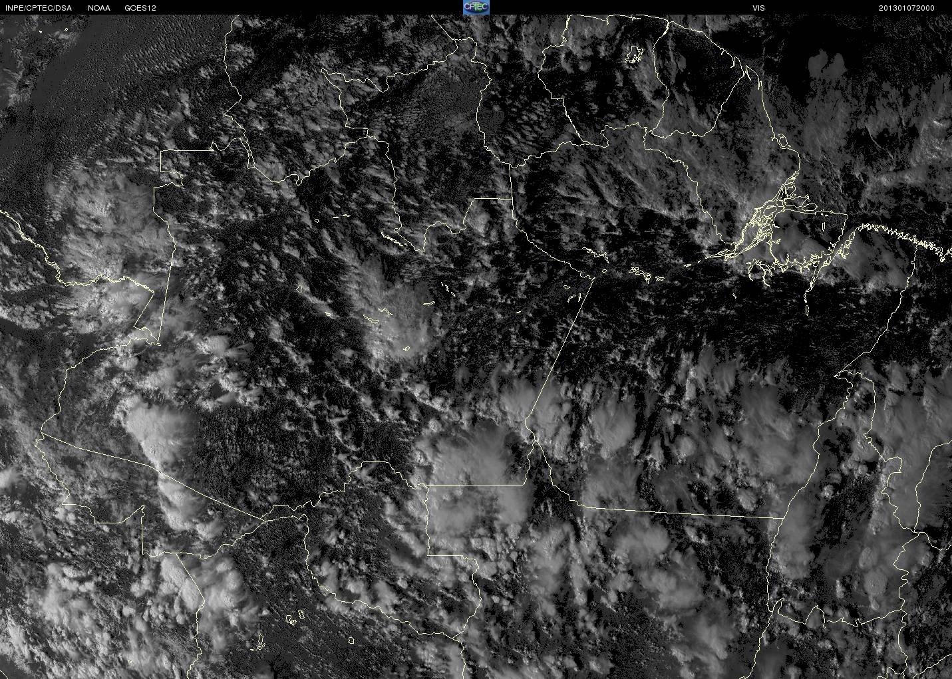
Task: Click the INPE/CPTEC/DSA header label
Action: (38, 8)
